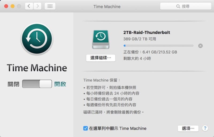The image size is (214, 137).
Task: Click the backup disk drive icon
Action: pos(101,40)
